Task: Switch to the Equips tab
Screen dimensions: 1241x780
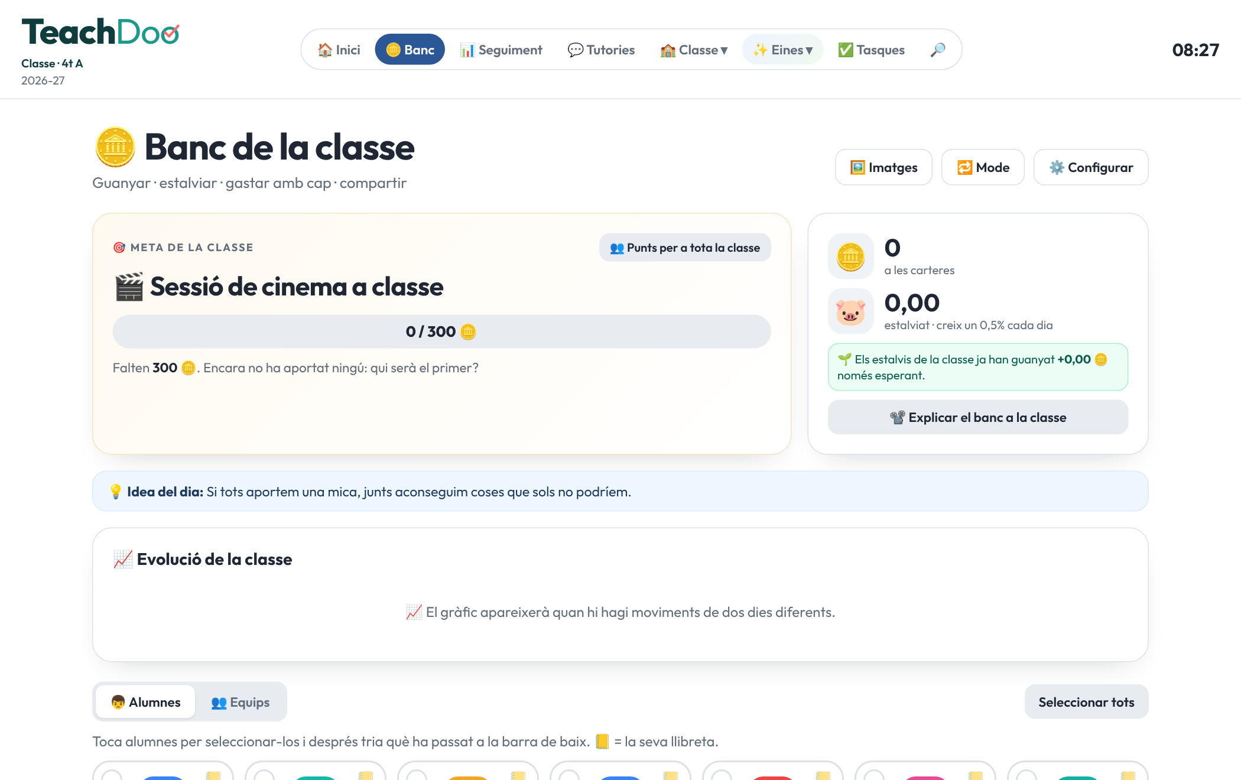Action: 241,702
